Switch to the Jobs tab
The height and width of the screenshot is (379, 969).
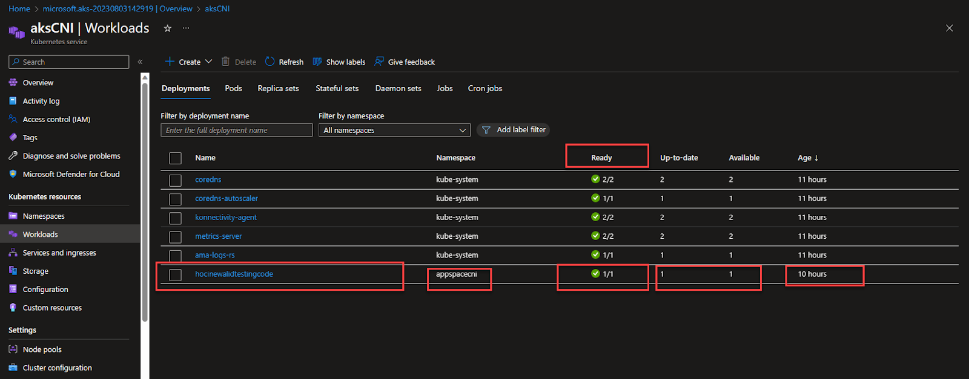445,88
